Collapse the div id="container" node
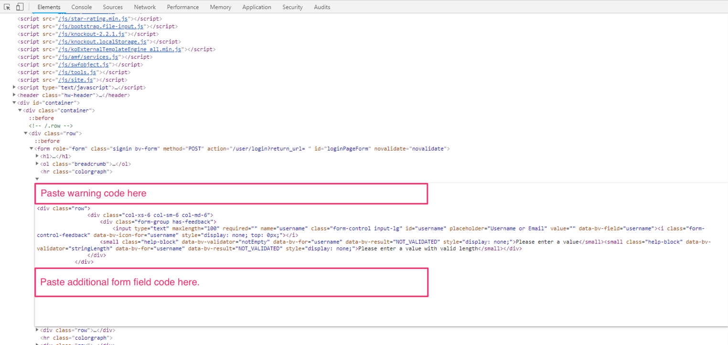 (x=14, y=103)
